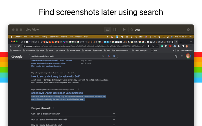Click the Google voice search microphone icon
The image size is (202, 126).
[x=109, y=56]
